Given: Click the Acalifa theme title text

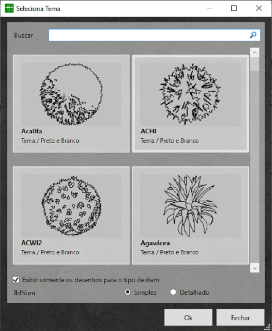Looking at the screenshot, I should (x=32, y=131).
